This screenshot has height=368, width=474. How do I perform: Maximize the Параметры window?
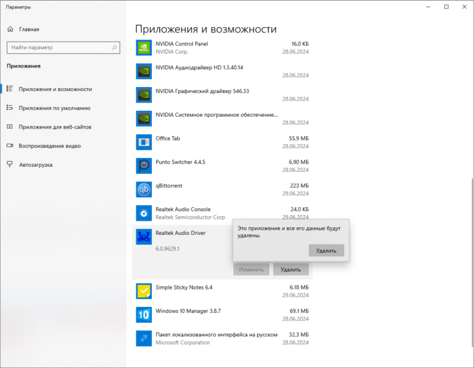(x=446, y=7)
